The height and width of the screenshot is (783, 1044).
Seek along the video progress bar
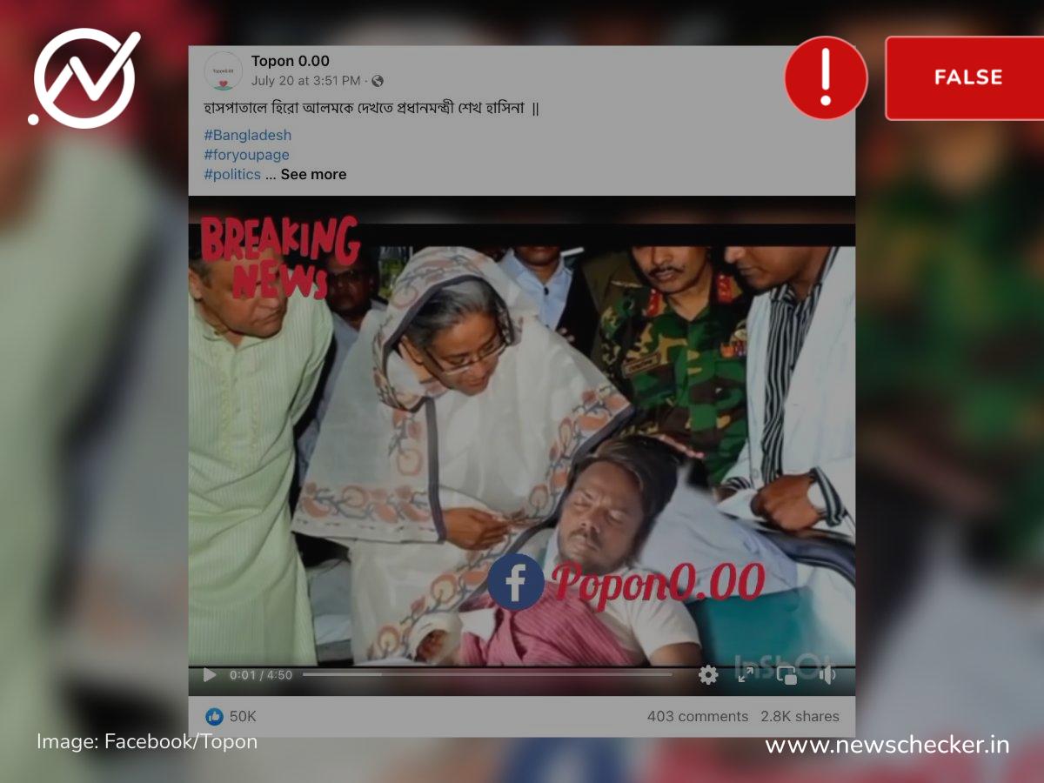(487, 674)
